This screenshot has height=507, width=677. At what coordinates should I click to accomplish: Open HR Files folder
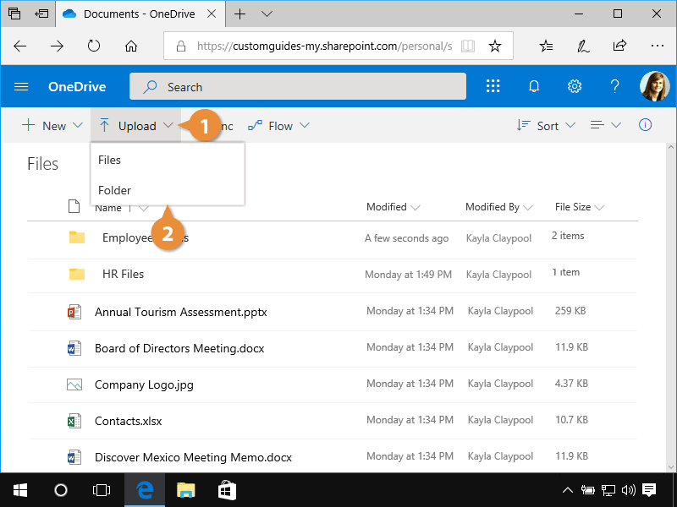[123, 274]
